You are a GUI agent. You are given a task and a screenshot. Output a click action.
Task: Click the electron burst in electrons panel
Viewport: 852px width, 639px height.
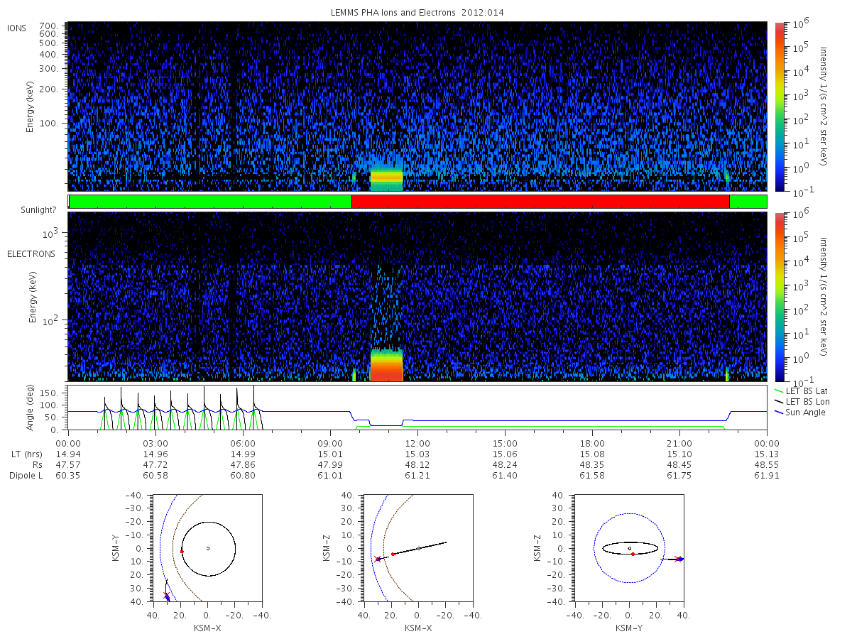(386, 364)
